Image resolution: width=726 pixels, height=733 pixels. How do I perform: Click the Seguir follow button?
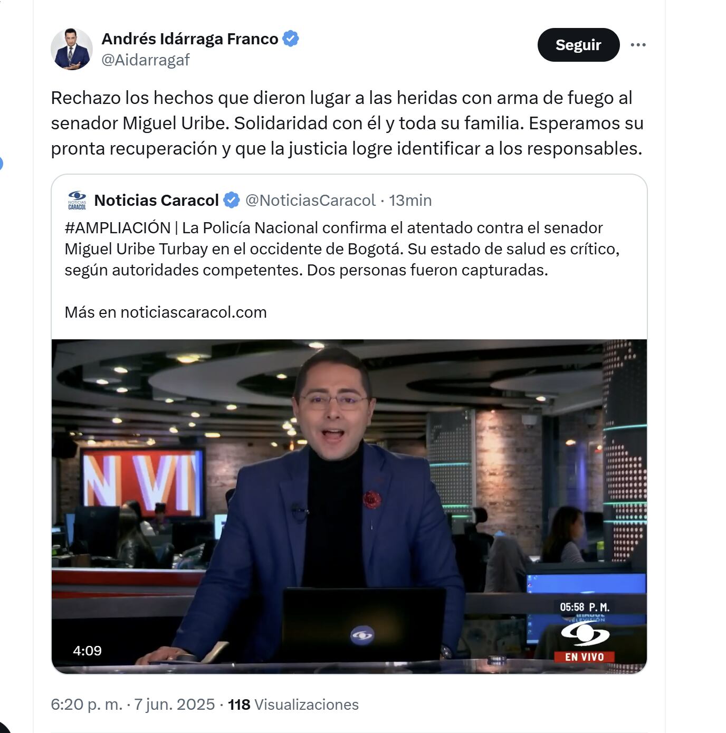click(x=578, y=45)
